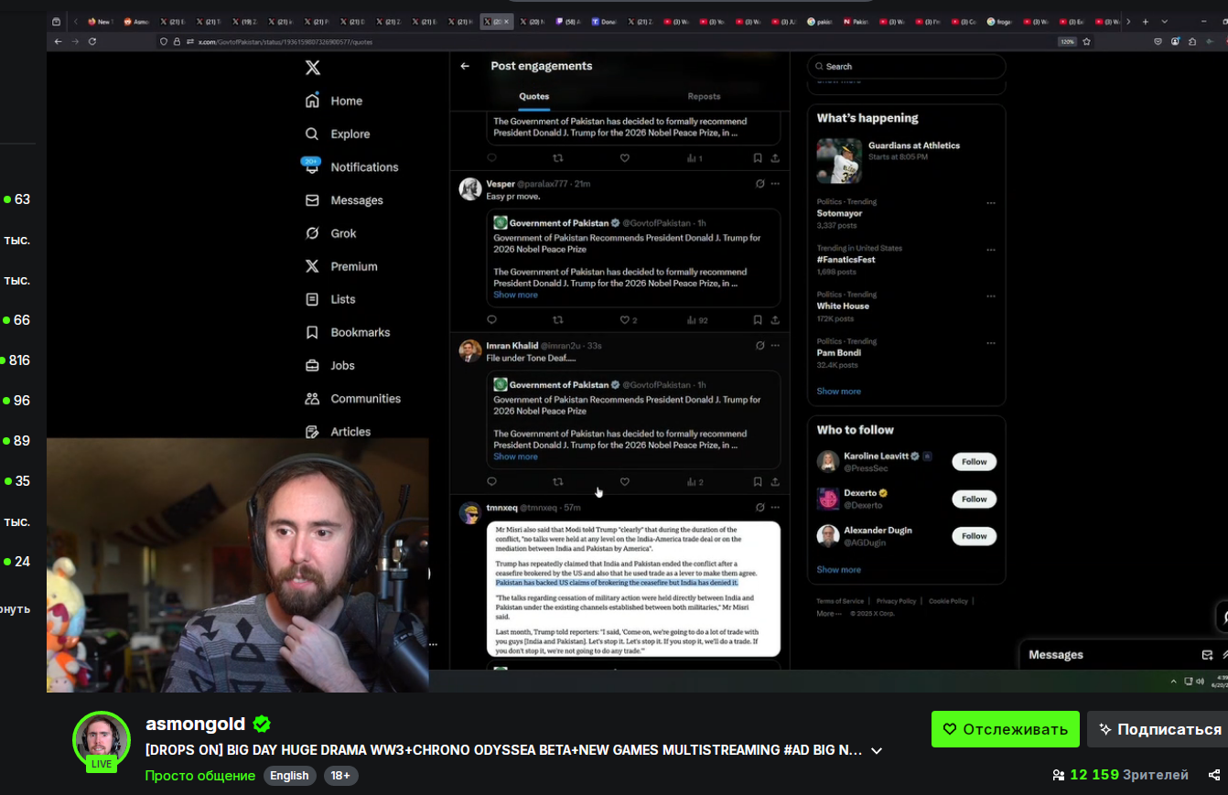The image size is (1228, 795).
Task: Open Home in the X sidebar
Action: 334,101
